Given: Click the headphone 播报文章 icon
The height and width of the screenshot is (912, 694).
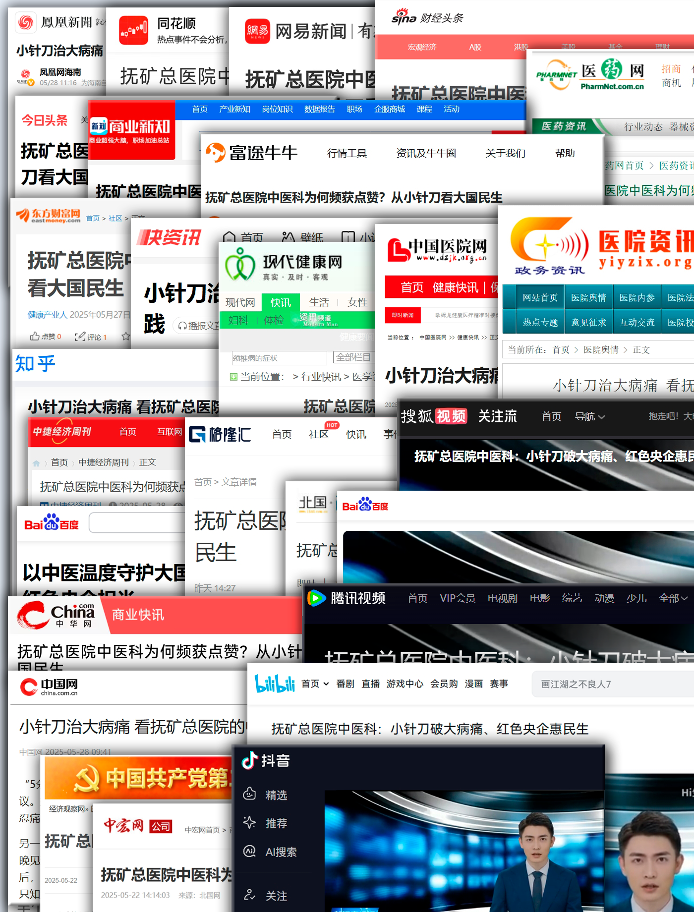Looking at the screenshot, I should (x=182, y=326).
